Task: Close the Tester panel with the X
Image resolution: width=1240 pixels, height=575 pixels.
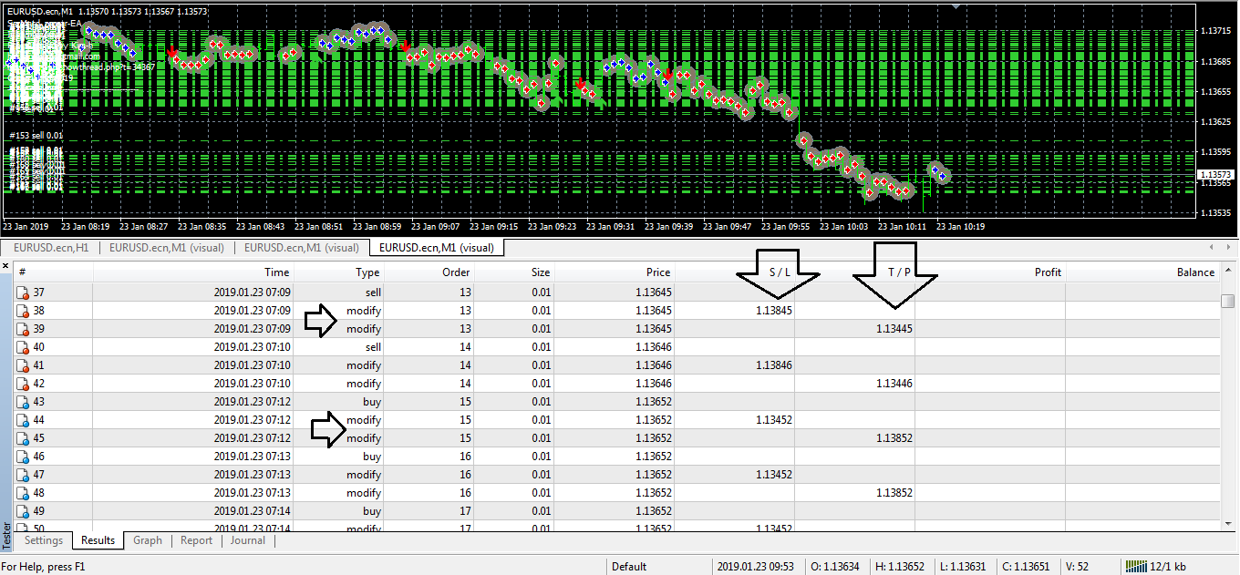Action: 5,267
